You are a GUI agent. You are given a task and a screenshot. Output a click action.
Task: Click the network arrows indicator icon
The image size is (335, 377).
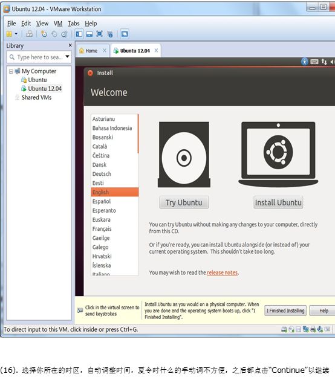tap(324, 62)
